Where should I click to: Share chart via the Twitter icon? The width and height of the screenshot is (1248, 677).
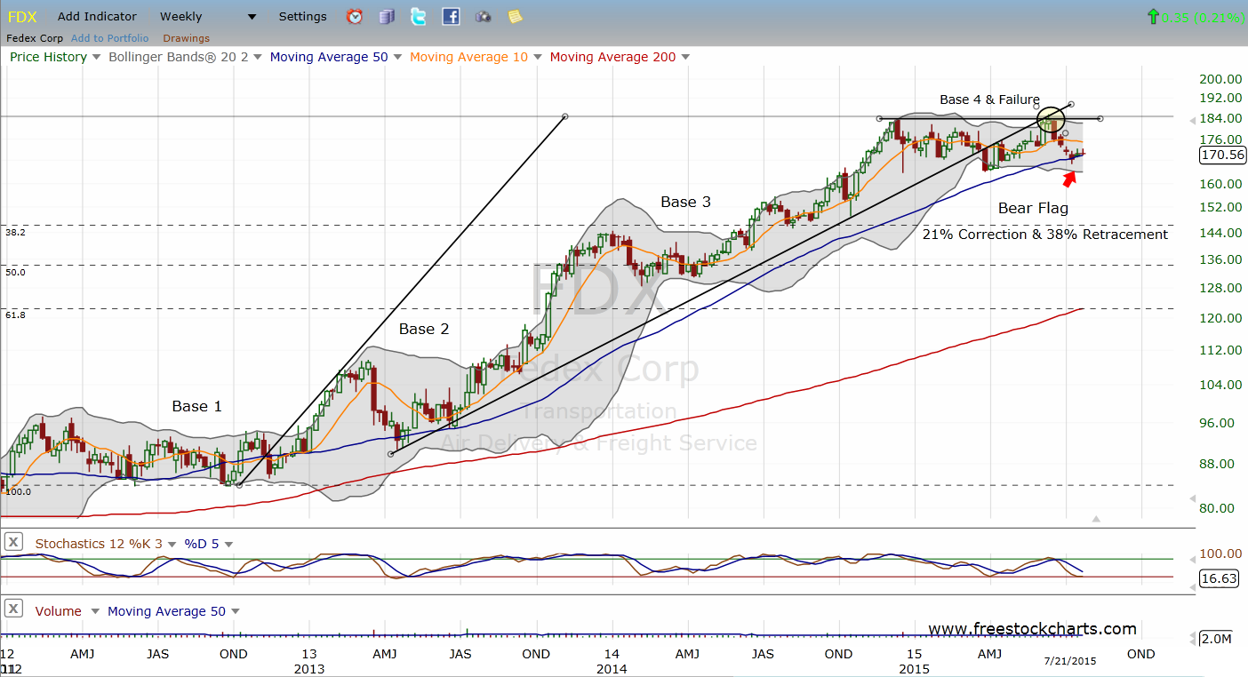[419, 16]
